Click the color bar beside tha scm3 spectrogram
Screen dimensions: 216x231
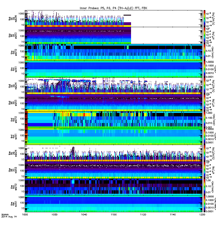[204, 35]
